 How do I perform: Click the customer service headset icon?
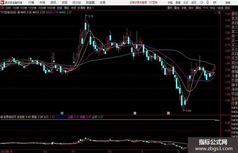click(x=201, y=3)
